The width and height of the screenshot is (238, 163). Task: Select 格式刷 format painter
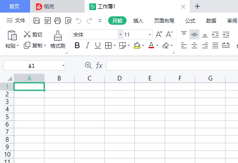tap(58, 40)
